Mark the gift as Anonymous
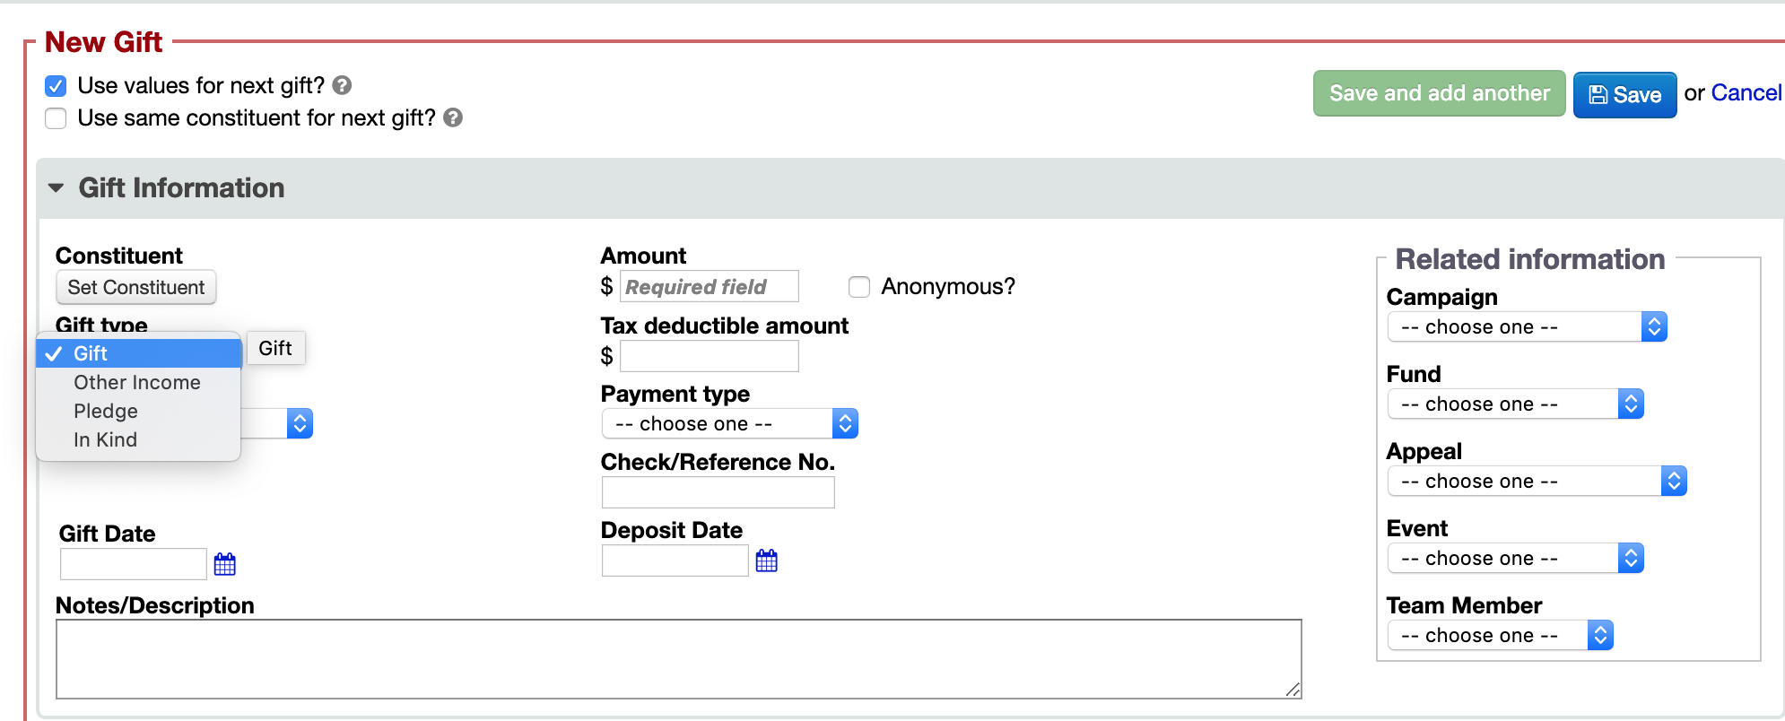The height and width of the screenshot is (721, 1785). coord(858,287)
